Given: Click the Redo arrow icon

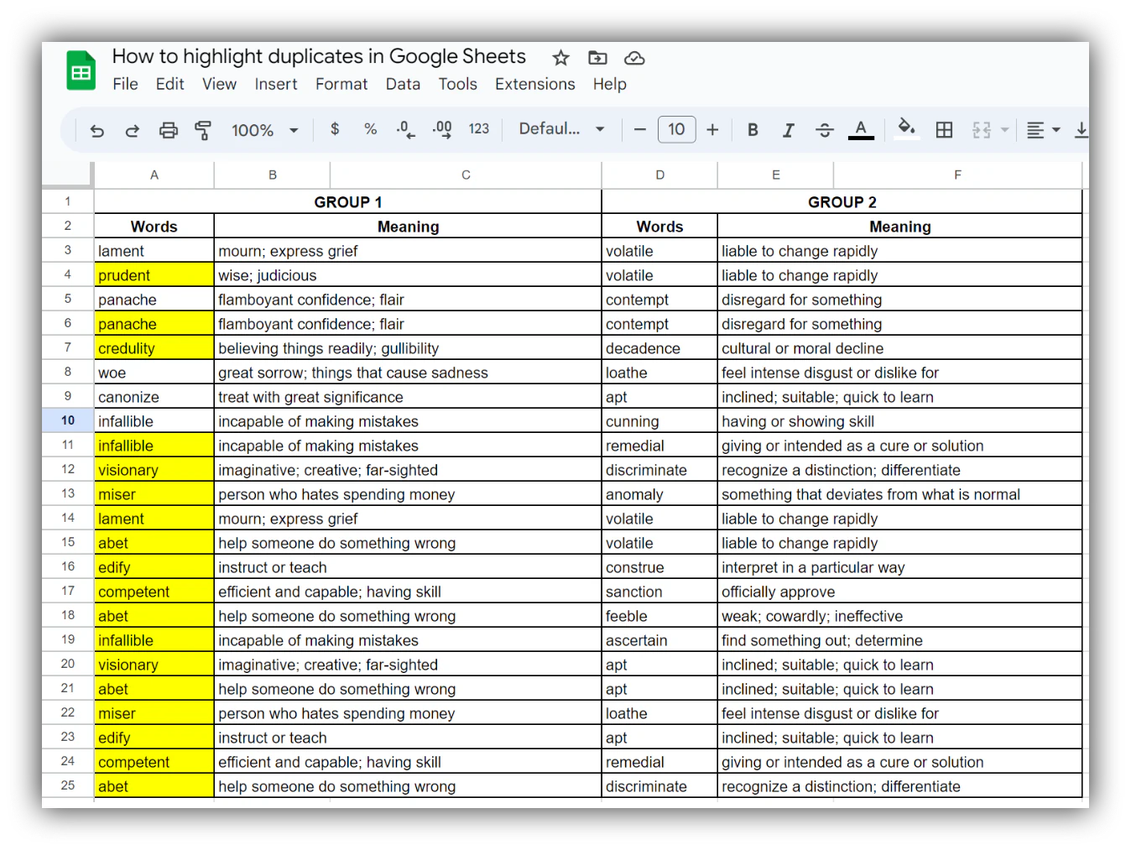Looking at the screenshot, I should tap(133, 130).
